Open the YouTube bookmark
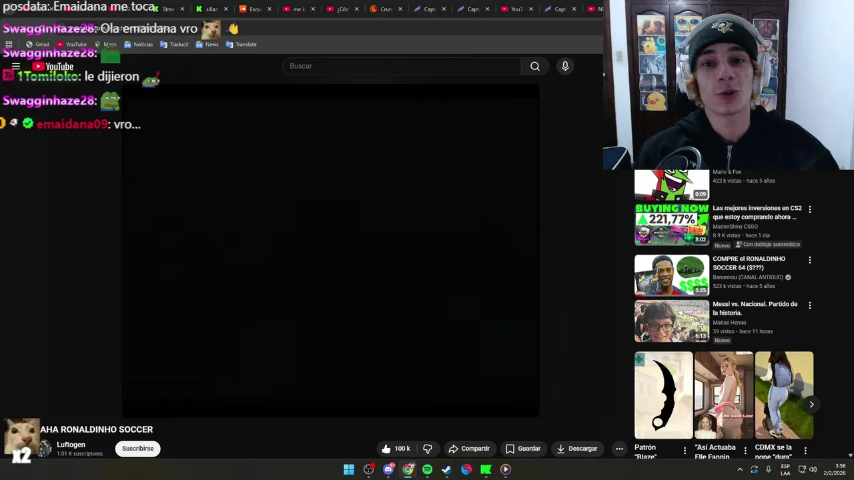This screenshot has width=854, height=480. (71, 45)
